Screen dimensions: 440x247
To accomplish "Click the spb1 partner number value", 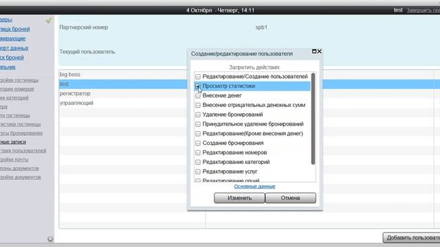I will coord(261,27).
